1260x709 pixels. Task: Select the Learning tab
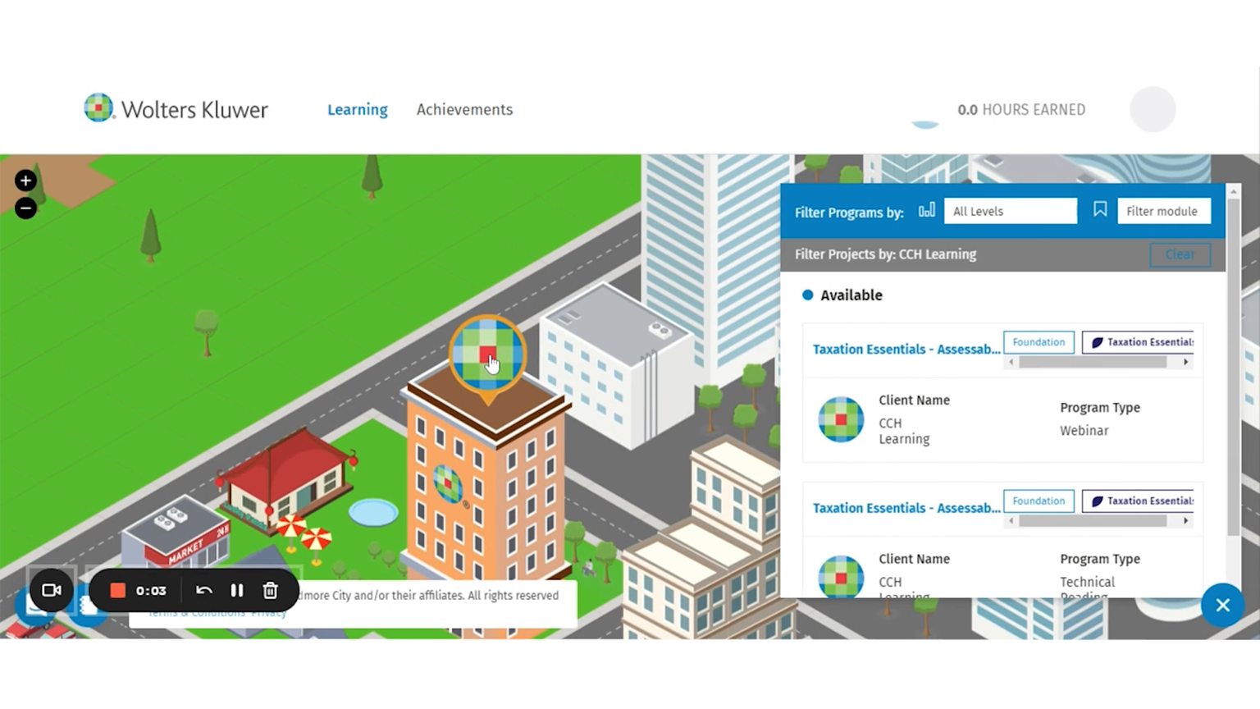tap(357, 110)
